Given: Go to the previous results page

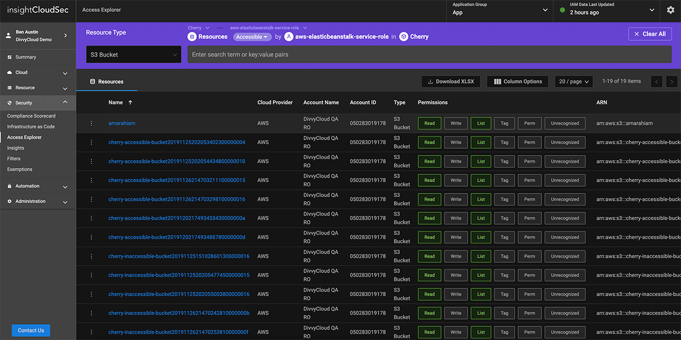Looking at the screenshot, I should coord(657,82).
